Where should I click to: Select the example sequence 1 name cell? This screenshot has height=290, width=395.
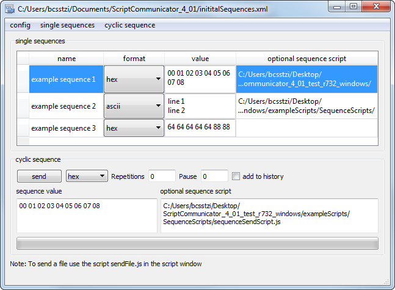67,79
